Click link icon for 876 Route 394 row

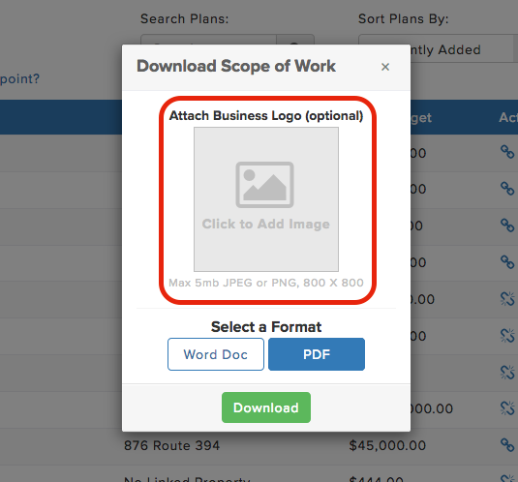point(507,445)
